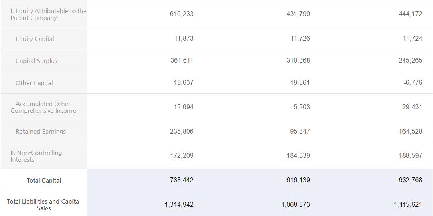Select Total Liabilities and Capital Sales label
The width and height of the screenshot is (433, 216).
pos(44,205)
